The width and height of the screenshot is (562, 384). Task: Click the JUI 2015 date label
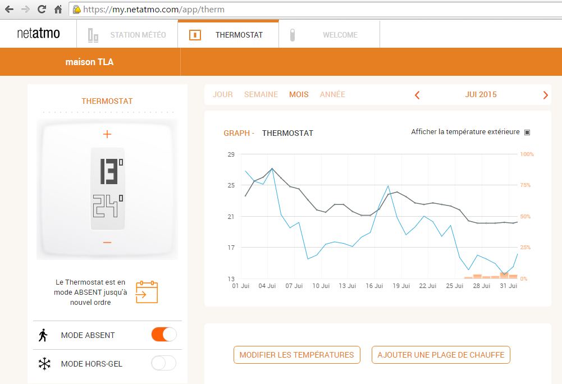coord(481,94)
